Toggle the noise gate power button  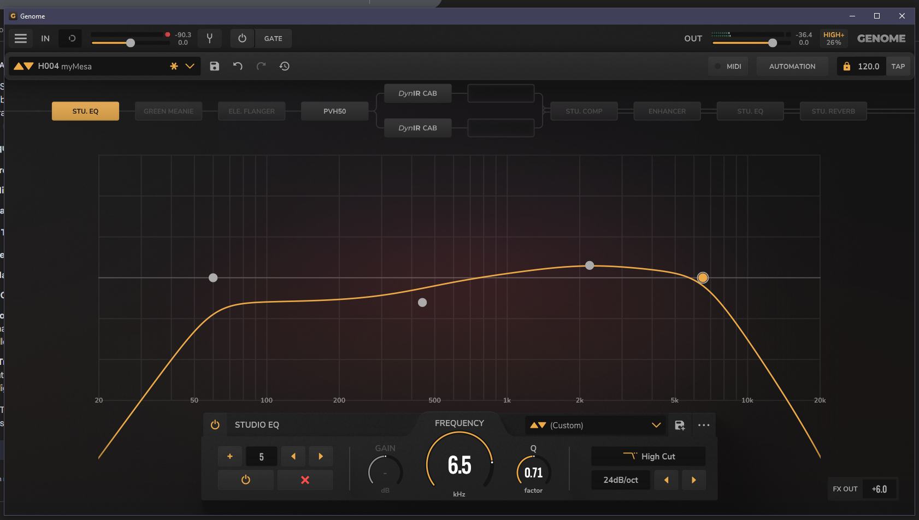(242, 38)
